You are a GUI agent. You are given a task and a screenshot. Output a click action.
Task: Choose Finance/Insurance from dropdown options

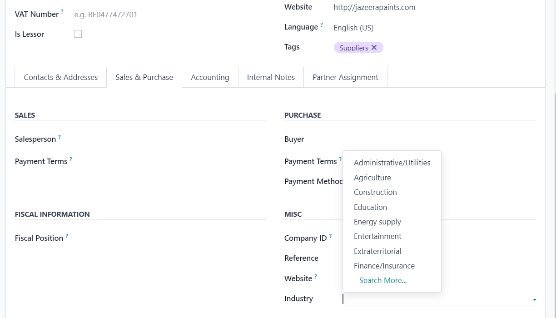384,266
